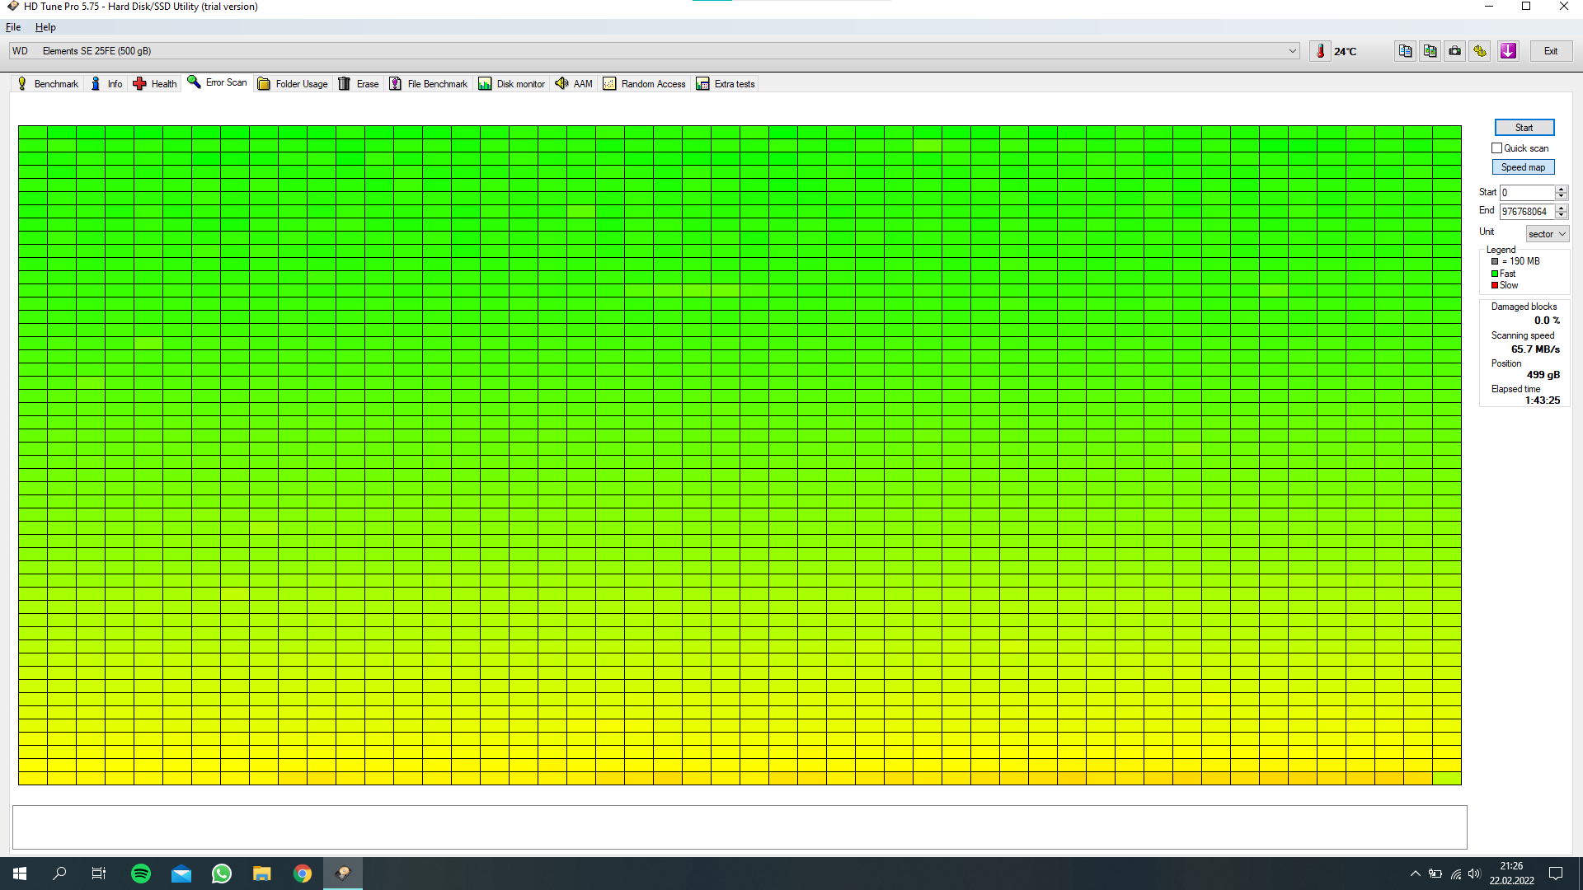Open the Unit sector dropdown
This screenshot has width=1583, height=890.
[1547, 234]
